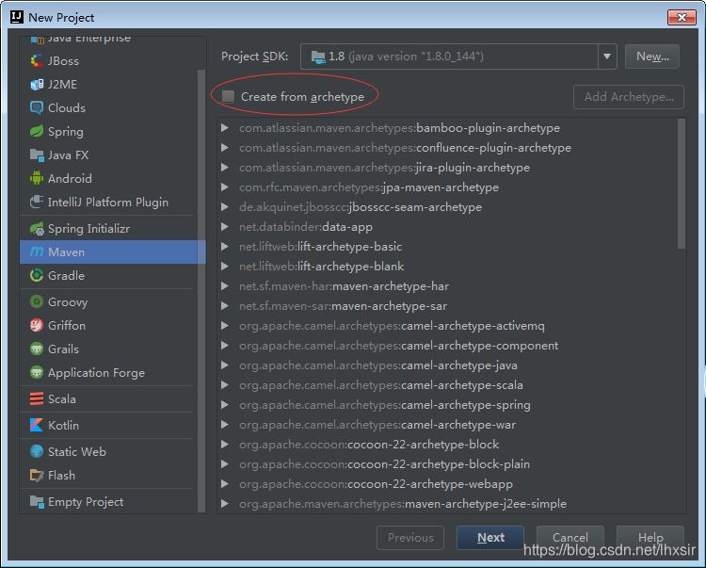The width and height of the screenshot is (706, 568).
Task: Select maven-archetype-j2ee-simple row
Action: [x=447, y=504]
